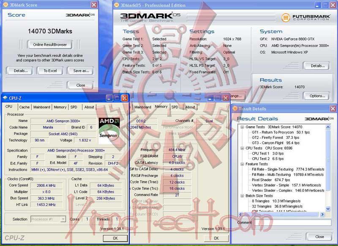The image size is (338, 246).
Task: Click scroll down arrow in Result Details list
Action: click(328, 209)
